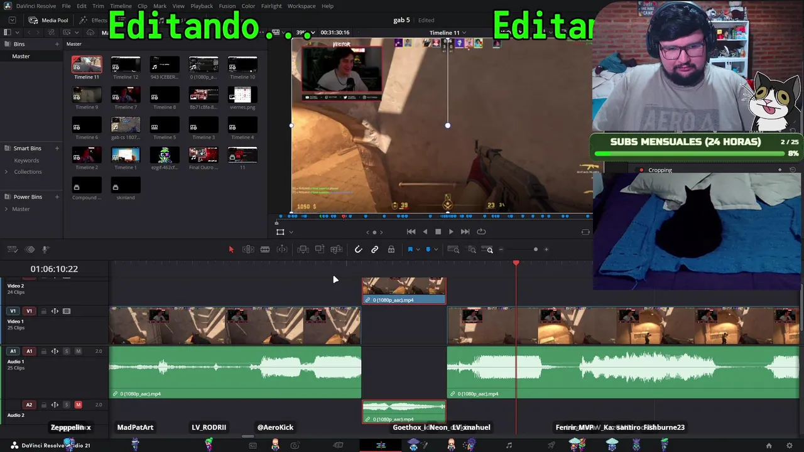
Task: Click the timeline zoom-out minus button
Action: tap(501, 249)
